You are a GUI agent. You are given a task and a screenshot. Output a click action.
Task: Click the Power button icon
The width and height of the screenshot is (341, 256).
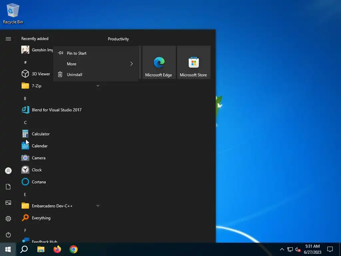tap(8, 235)
